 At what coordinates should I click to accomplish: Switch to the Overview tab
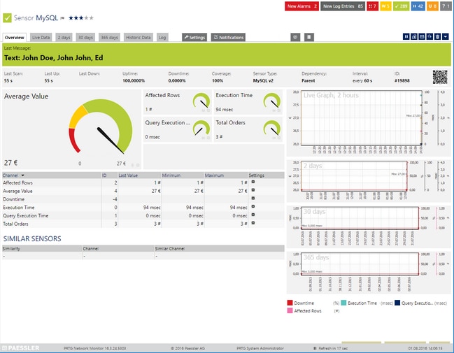[x=15, y=37]
